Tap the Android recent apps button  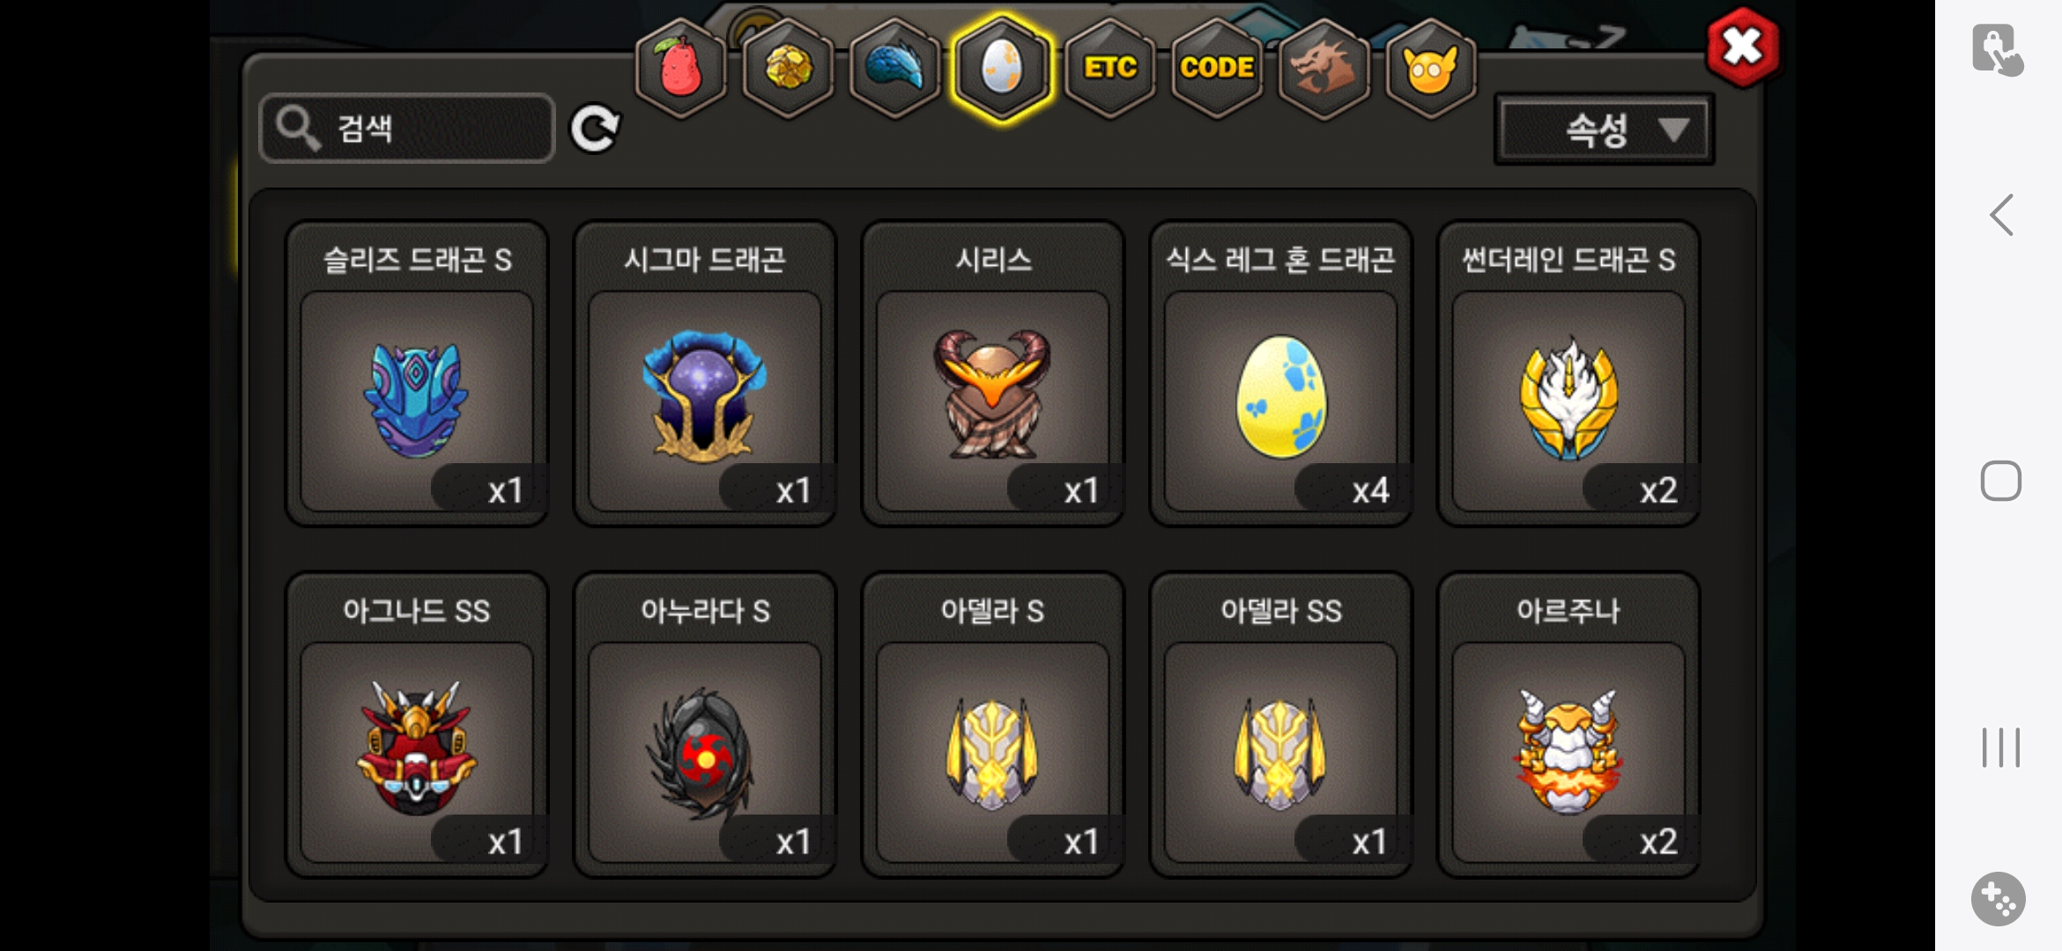[2000, 747]
